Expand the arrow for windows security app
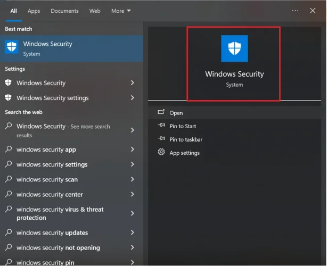Image resolution: width=327 pixels, height=266 pixels. coord(132,150)
